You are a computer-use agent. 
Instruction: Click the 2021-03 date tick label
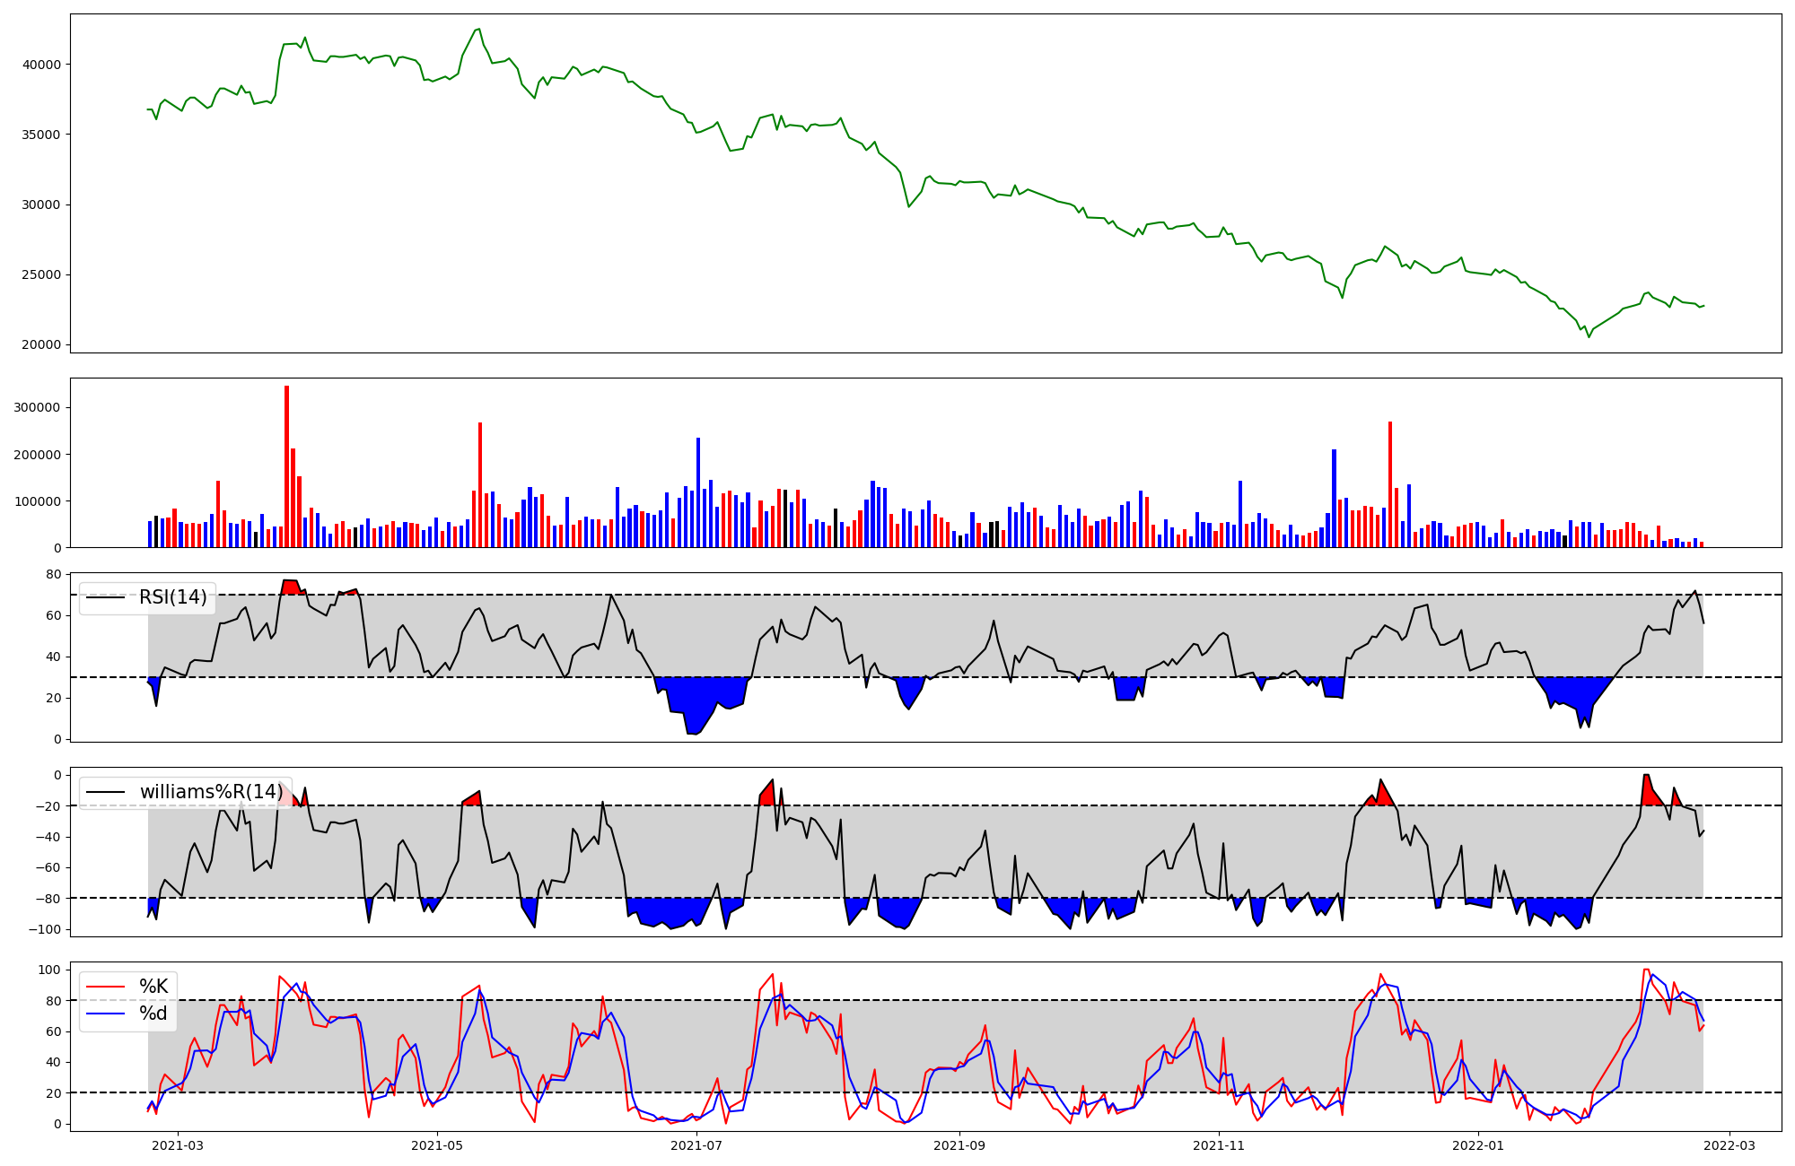pyautogui.click(x=178, y=1145)
